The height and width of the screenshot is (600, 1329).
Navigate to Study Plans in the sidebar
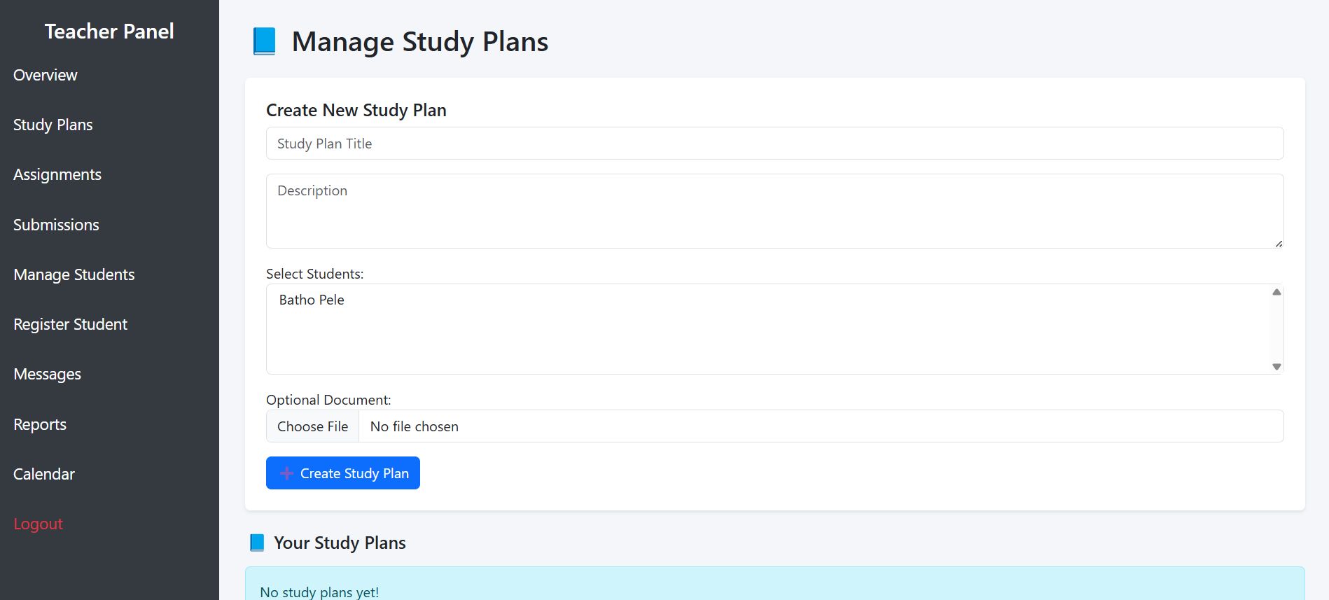(x=53, y=125)
